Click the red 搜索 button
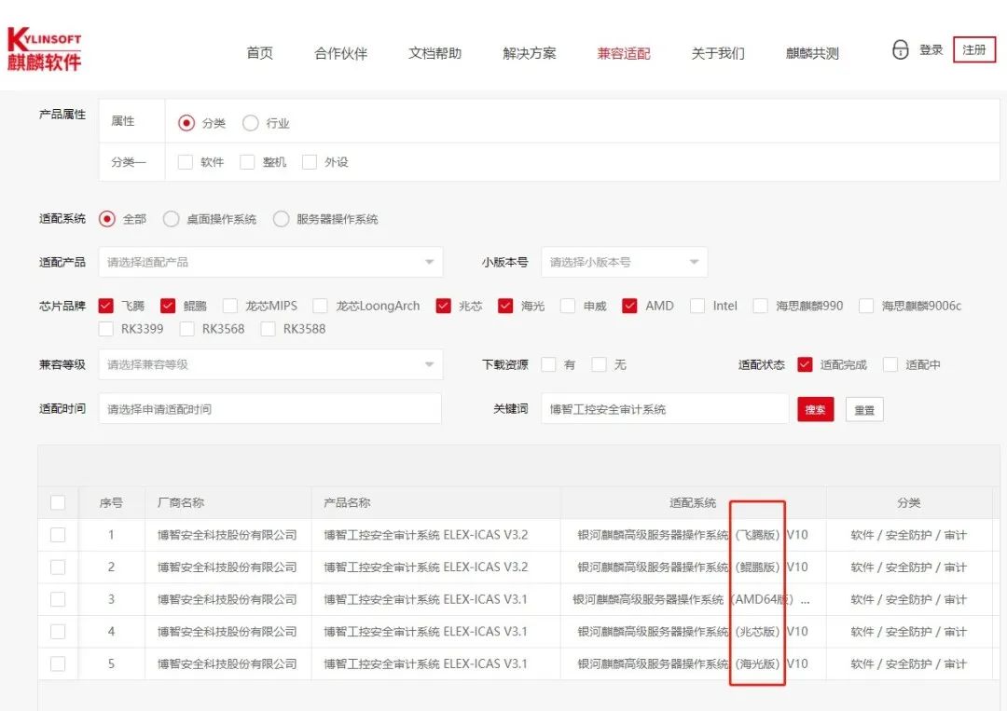The width and height of the screenshot is (1007, 711). point(816,409)
